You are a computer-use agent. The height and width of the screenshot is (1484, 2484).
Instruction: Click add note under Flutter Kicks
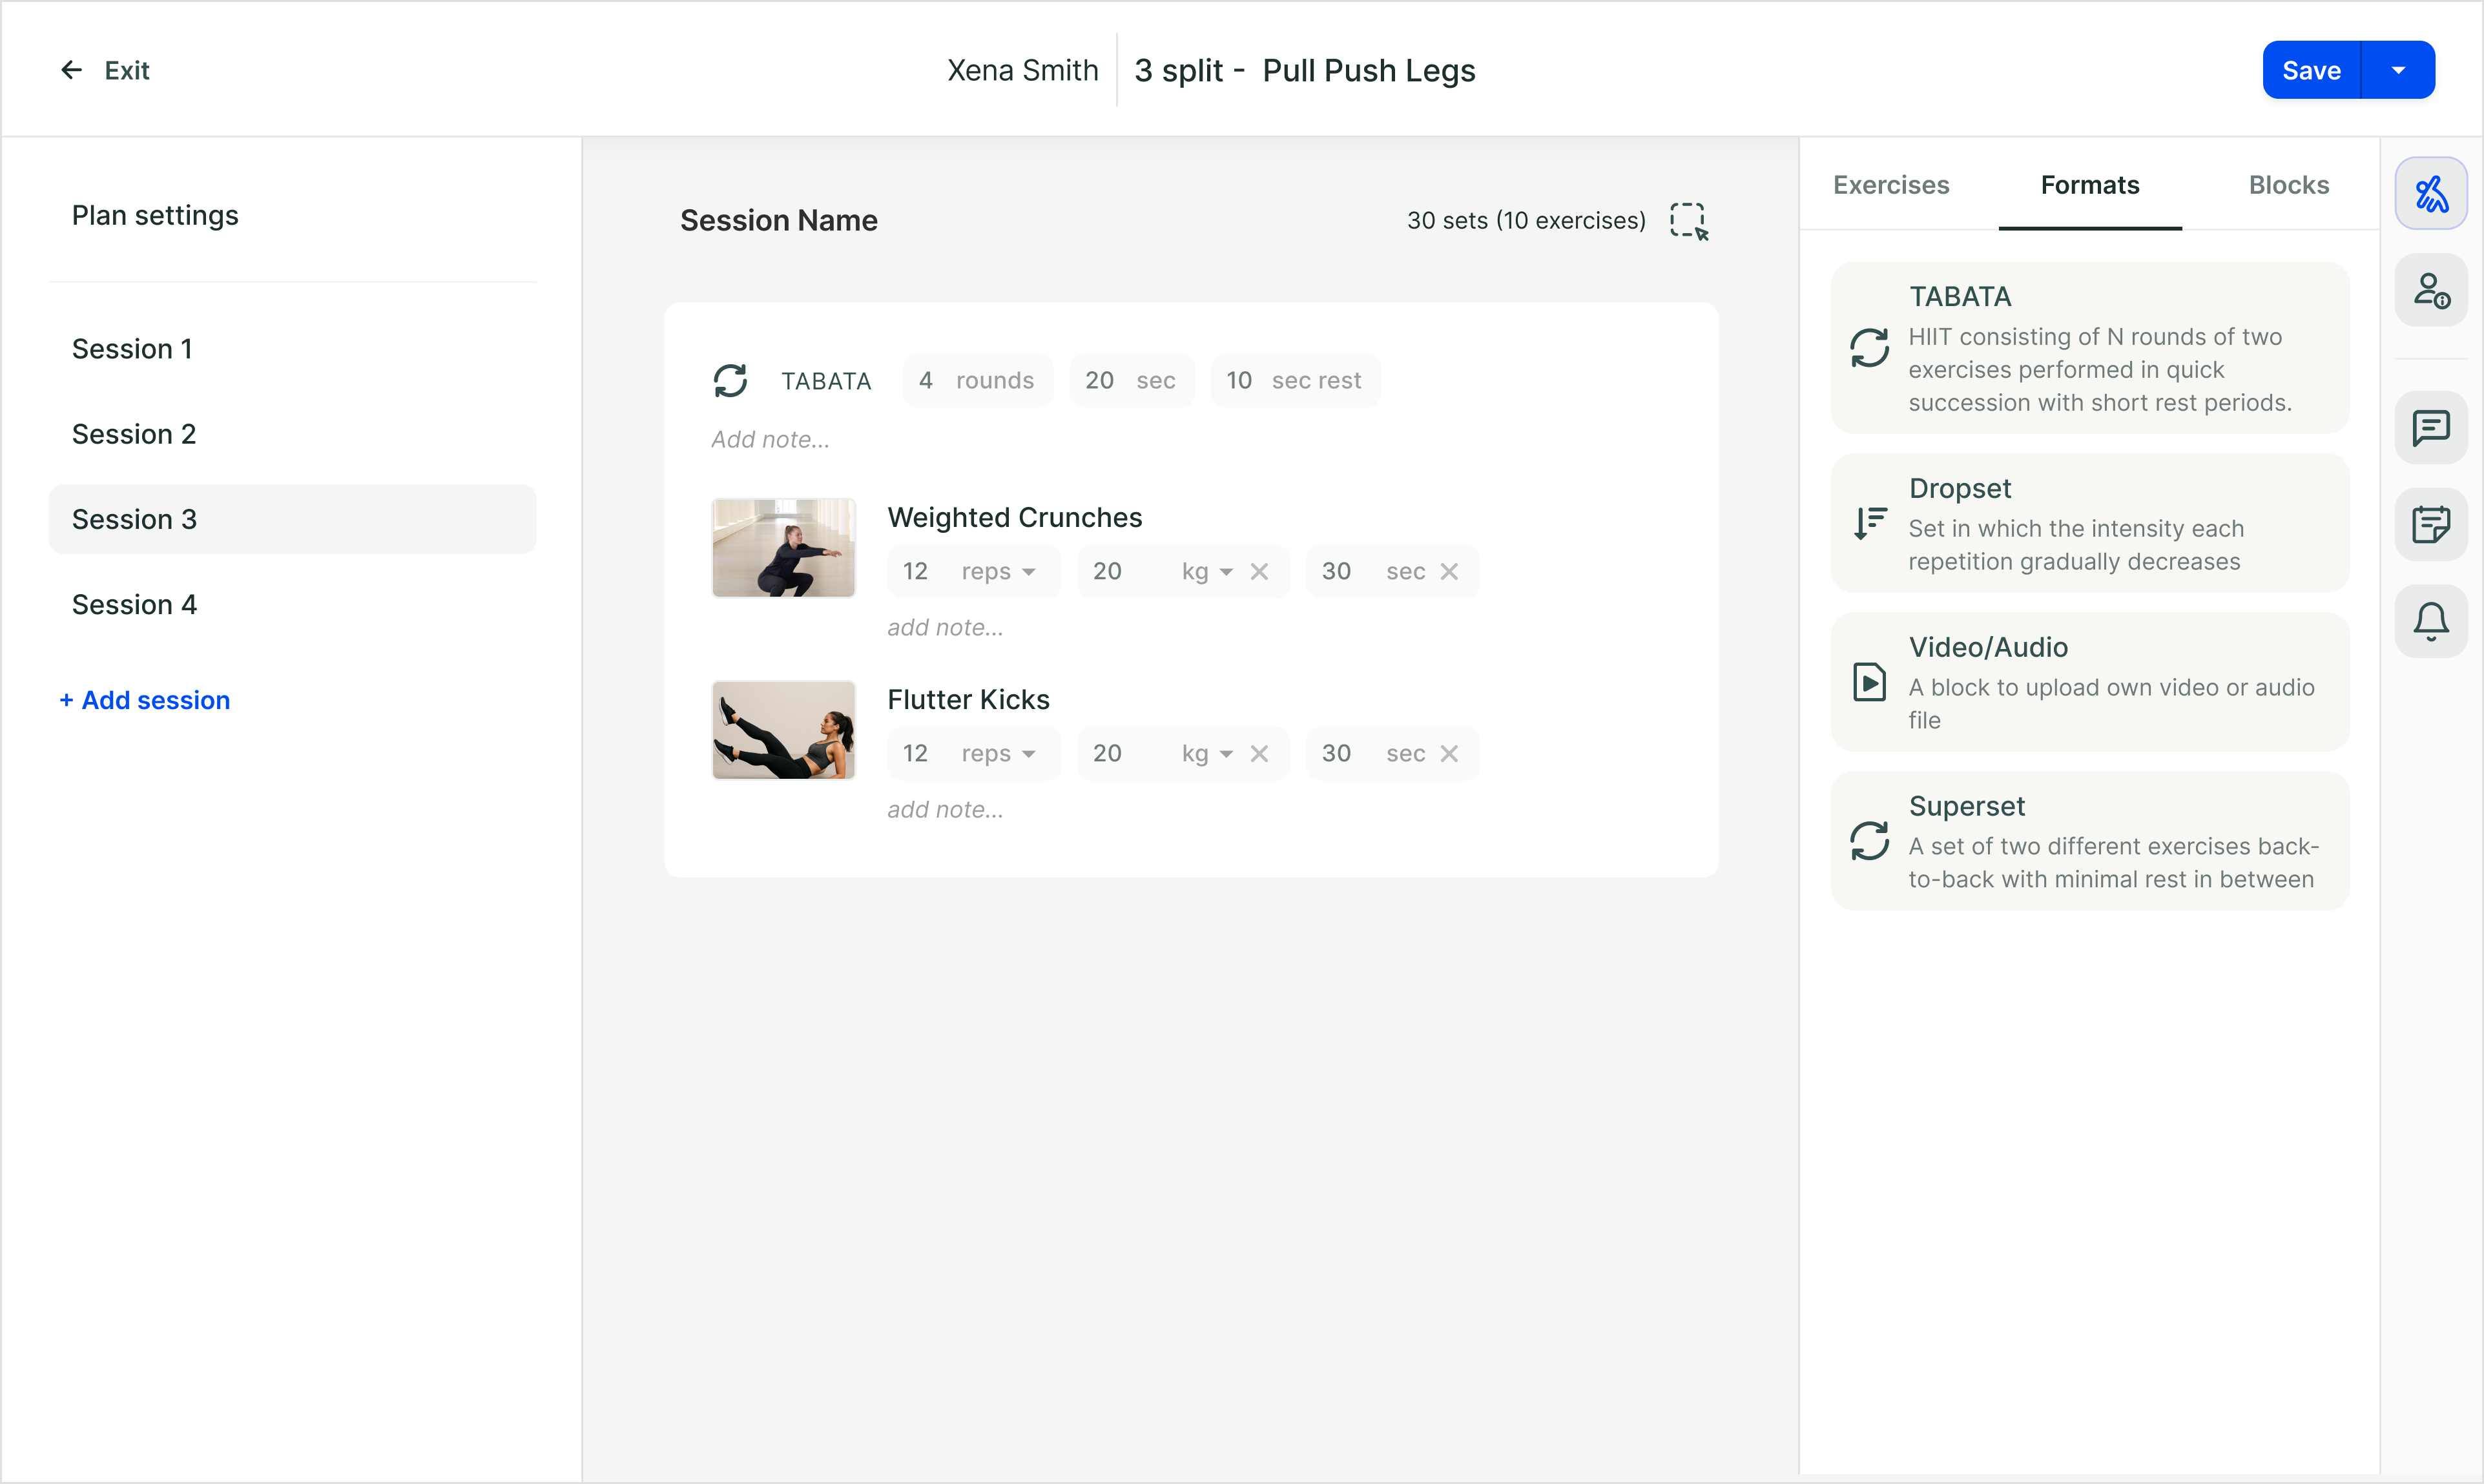point(945,810)
